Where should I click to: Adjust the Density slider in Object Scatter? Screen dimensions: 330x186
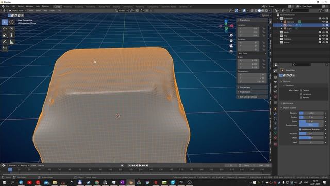[311, 113]
